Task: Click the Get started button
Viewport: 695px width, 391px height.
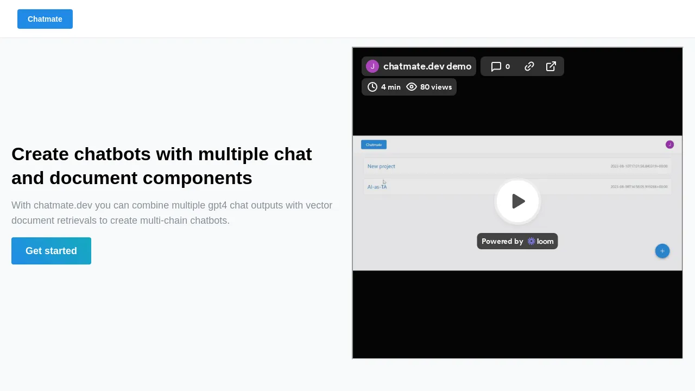Action: point(51,251)
